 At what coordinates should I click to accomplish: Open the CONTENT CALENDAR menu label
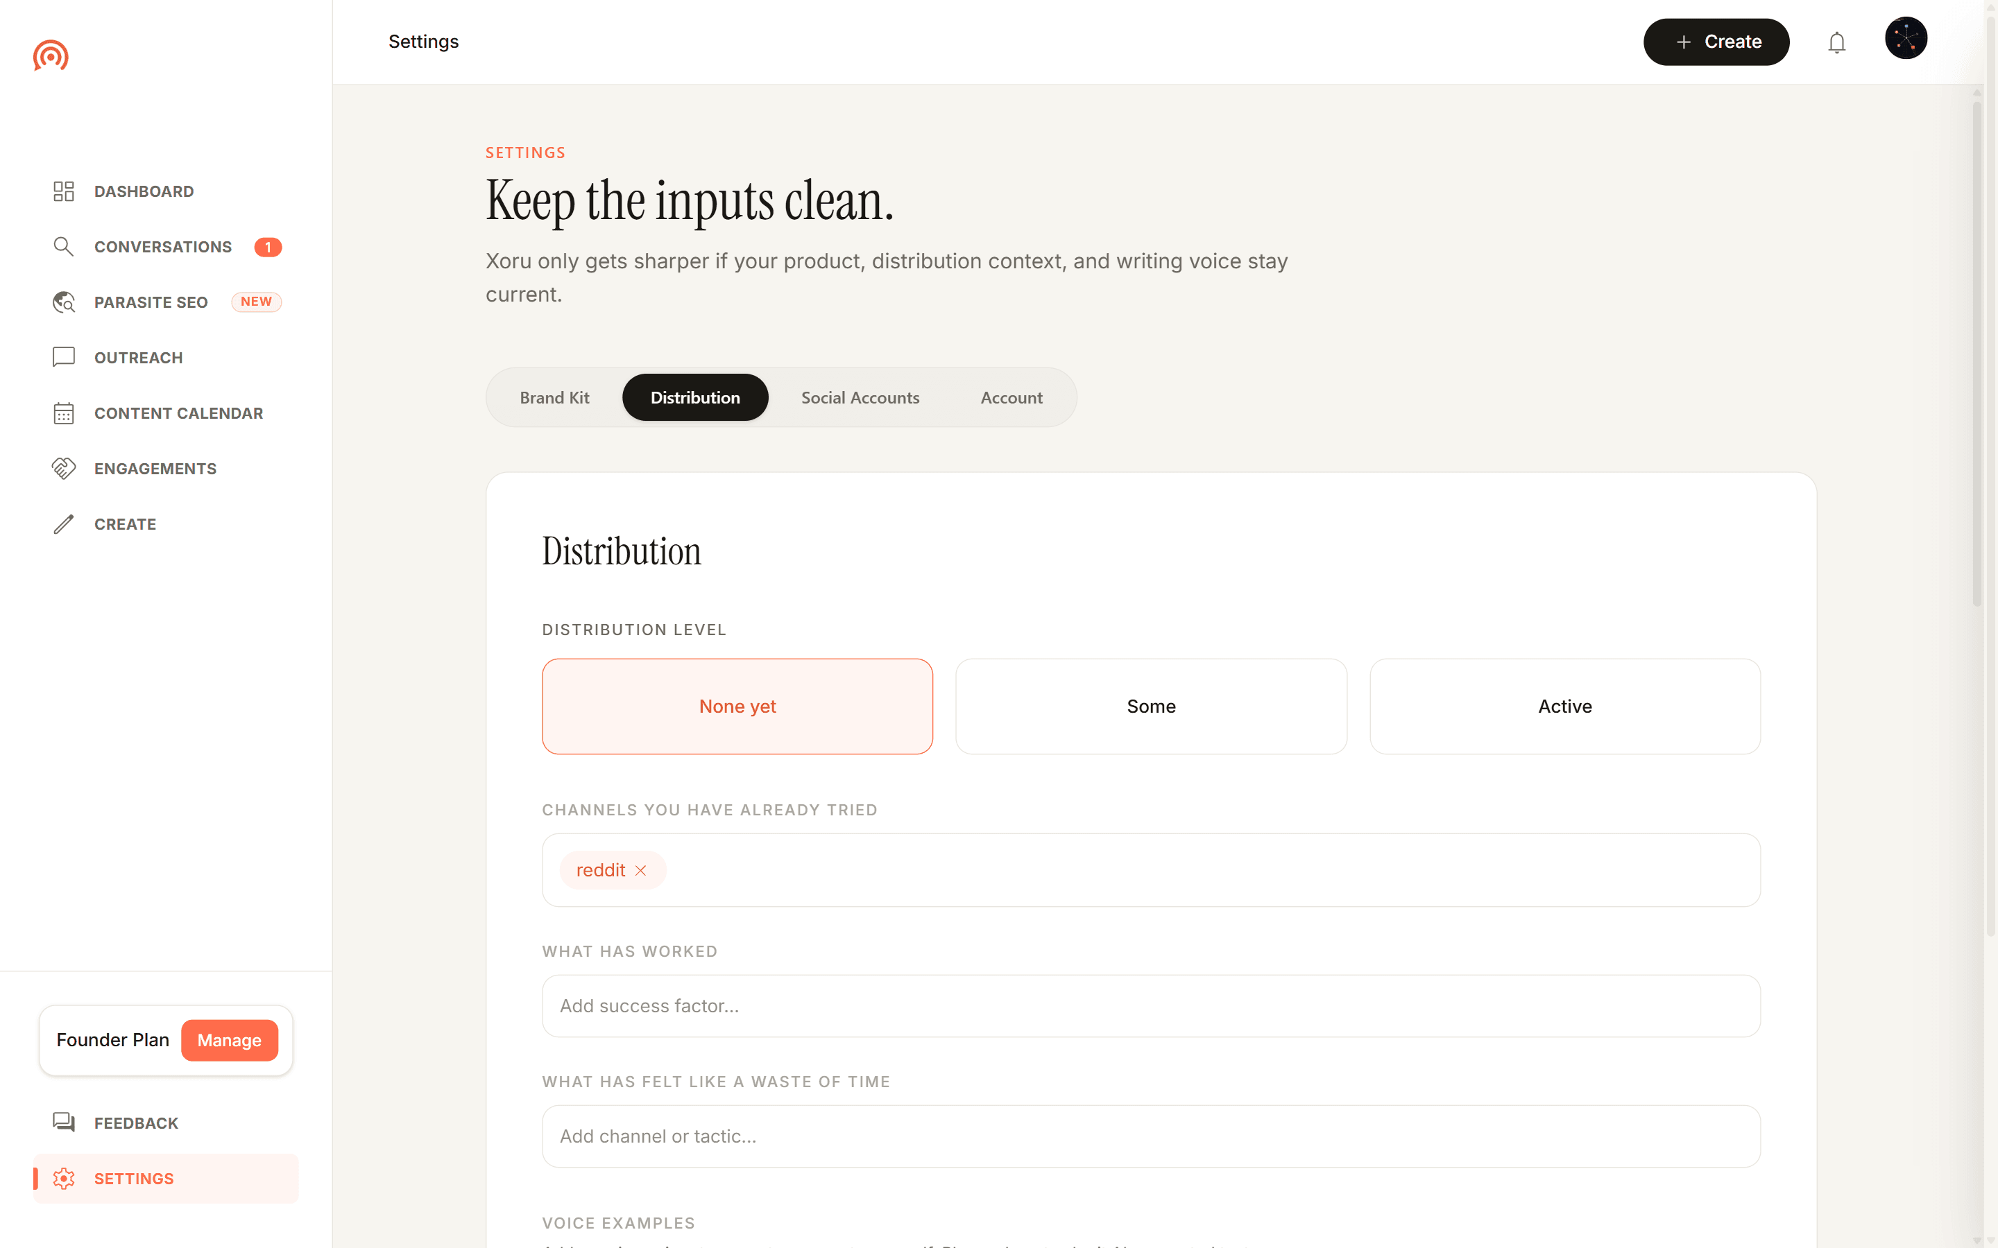pos(178,413)
